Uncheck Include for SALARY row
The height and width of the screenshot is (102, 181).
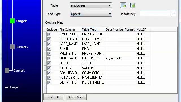point(49,68)
